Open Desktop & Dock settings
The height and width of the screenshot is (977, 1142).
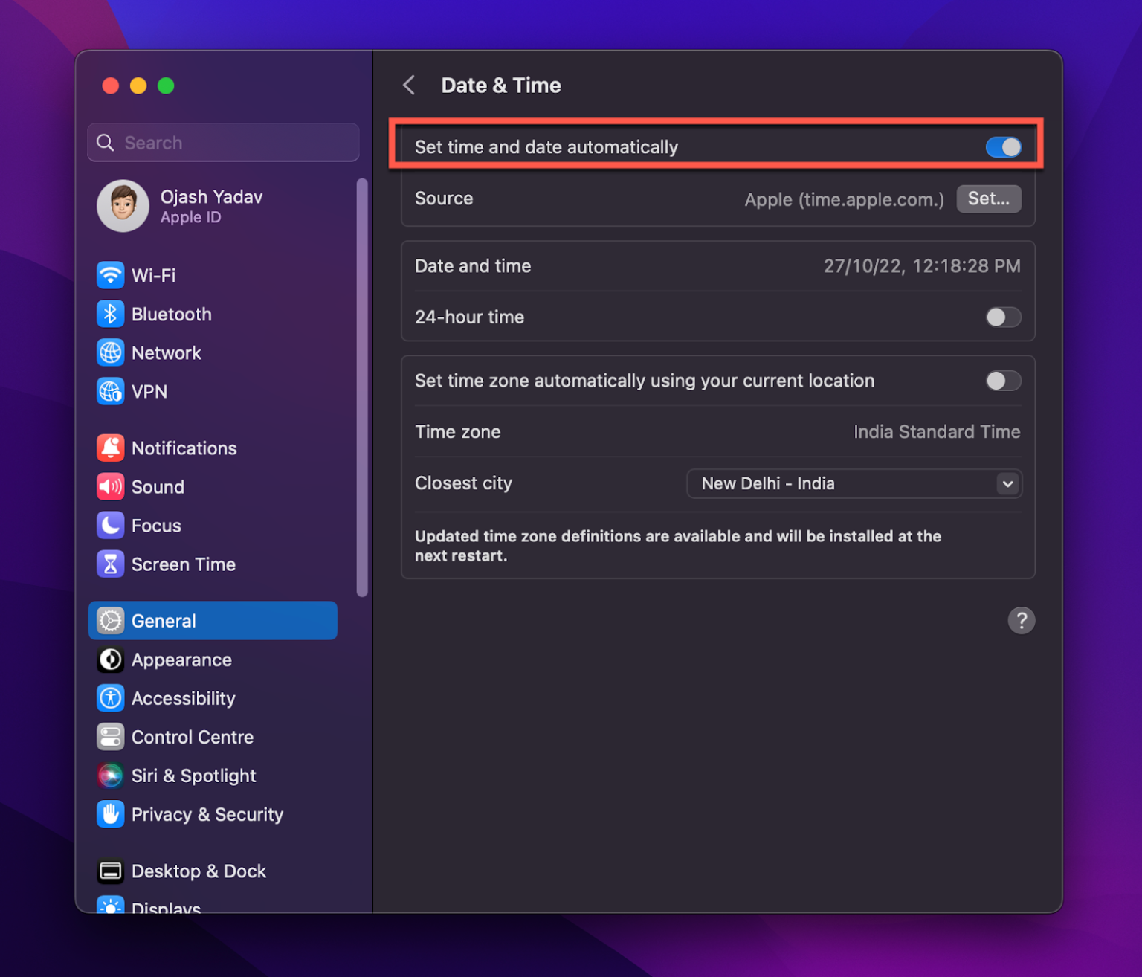tap(199, 871)
